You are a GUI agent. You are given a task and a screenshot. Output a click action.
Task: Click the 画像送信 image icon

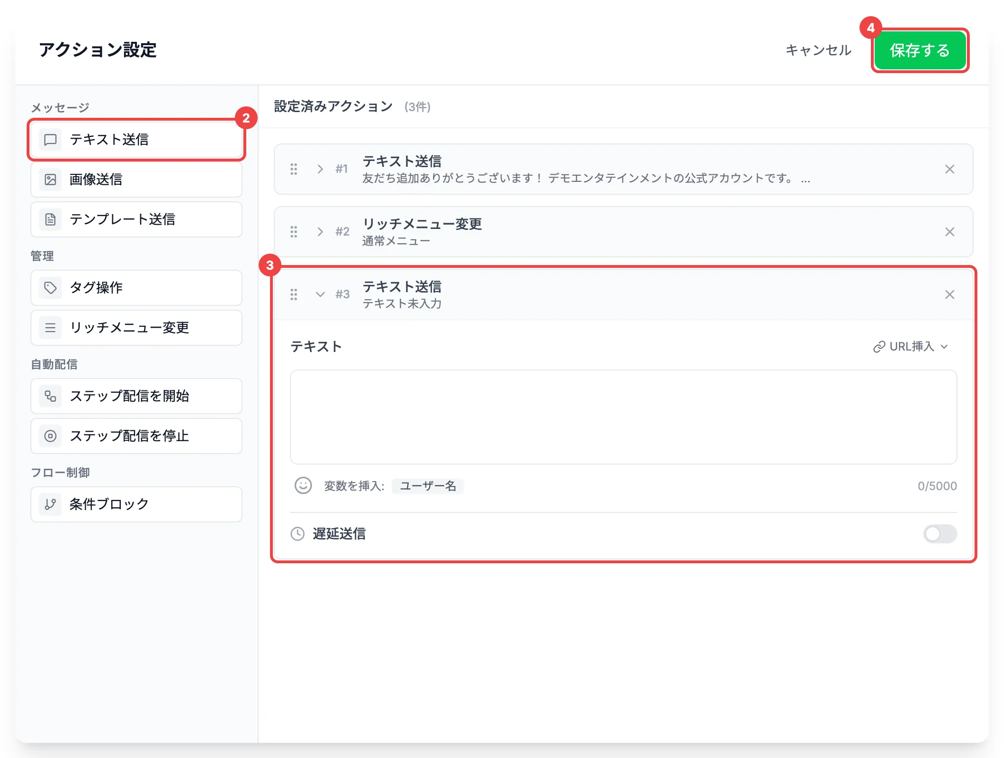tap(50, 180)
